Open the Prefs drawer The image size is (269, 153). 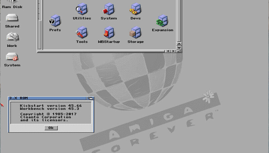click(55, 23)
